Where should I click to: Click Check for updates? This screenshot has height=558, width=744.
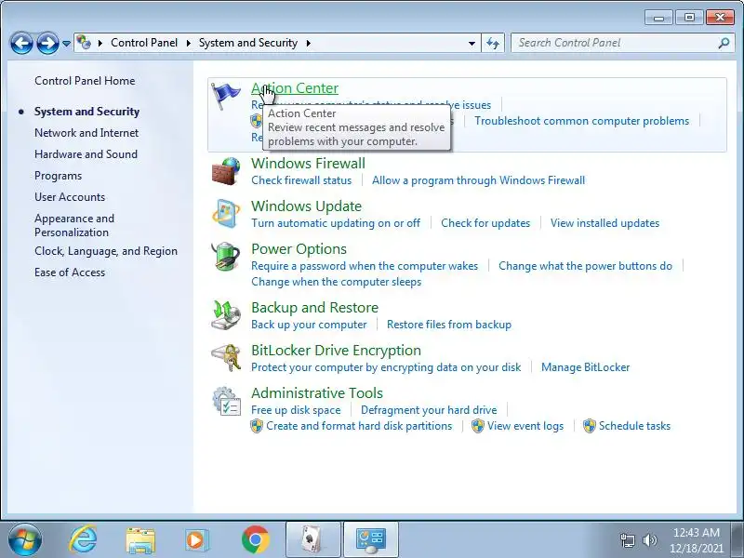click(485, 223)
